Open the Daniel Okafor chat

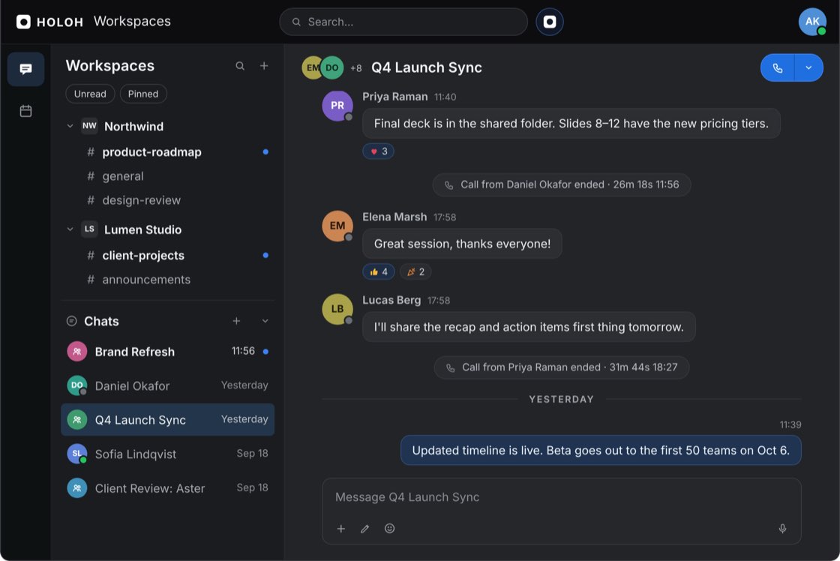[x=168, y=385]
